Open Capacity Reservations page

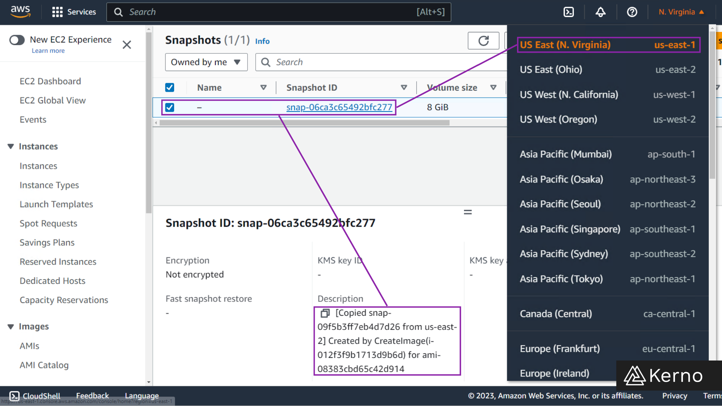coord(64,300)
